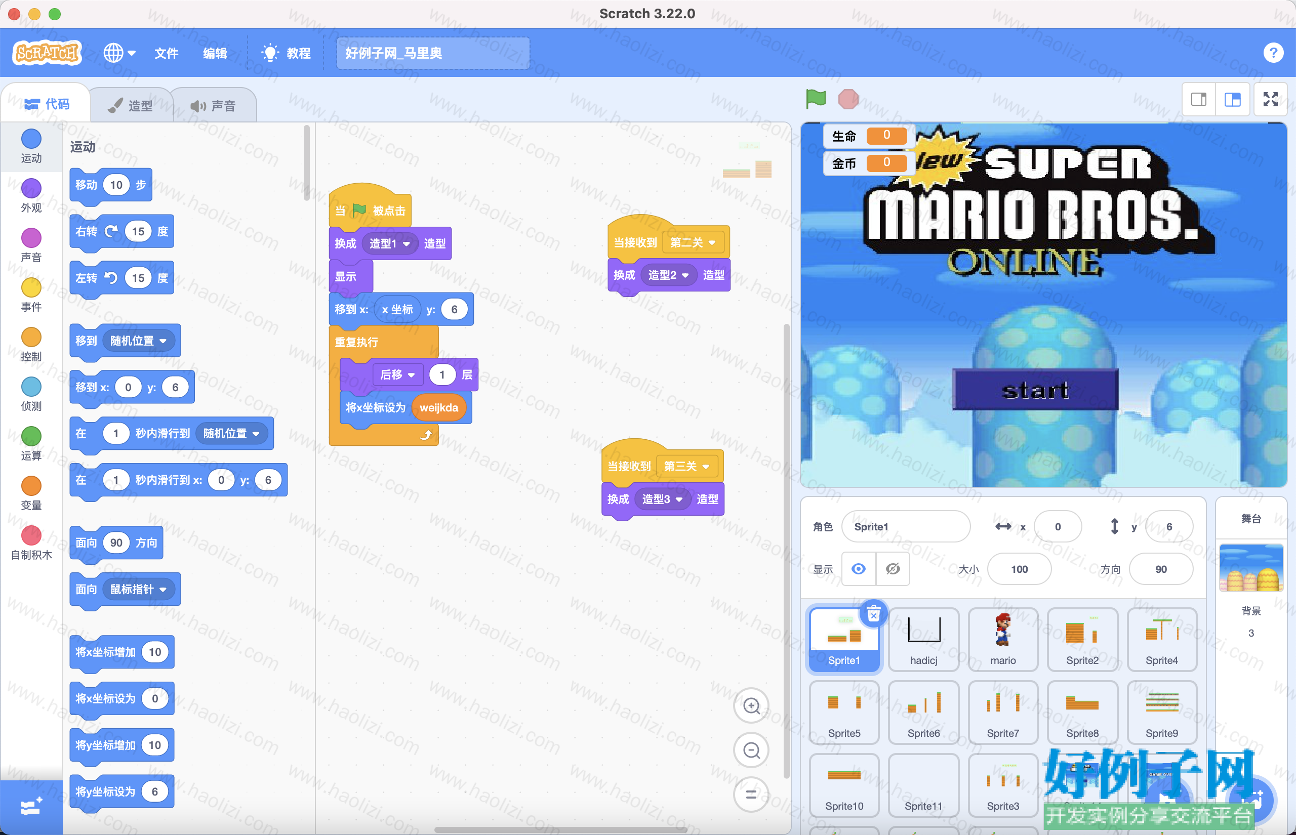Image resolution: width=1296 pixels, height=835 pixels.
Task: Open 造型3 costume dropdown in script
Action: click(662, 499)
